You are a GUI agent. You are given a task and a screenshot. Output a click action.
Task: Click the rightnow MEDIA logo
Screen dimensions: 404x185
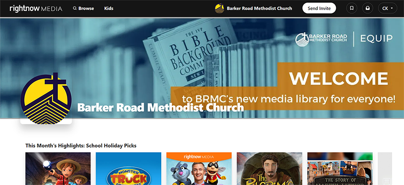click(36, 8)
